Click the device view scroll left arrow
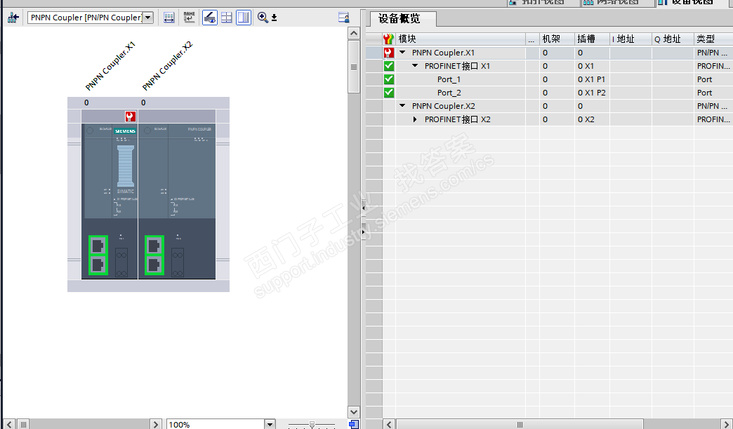Viewport: 733px width, 429px height. pos(9,424)
